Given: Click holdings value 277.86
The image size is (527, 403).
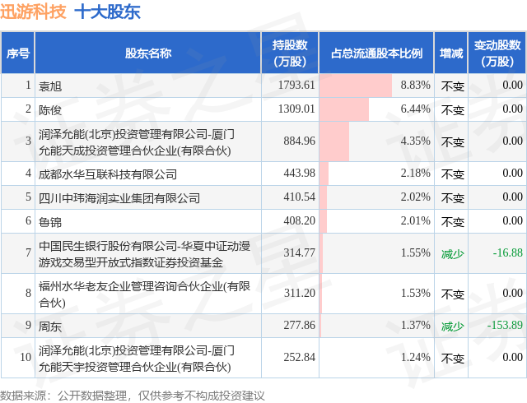Looking at the screenshot, I should [x=299, y=325].
